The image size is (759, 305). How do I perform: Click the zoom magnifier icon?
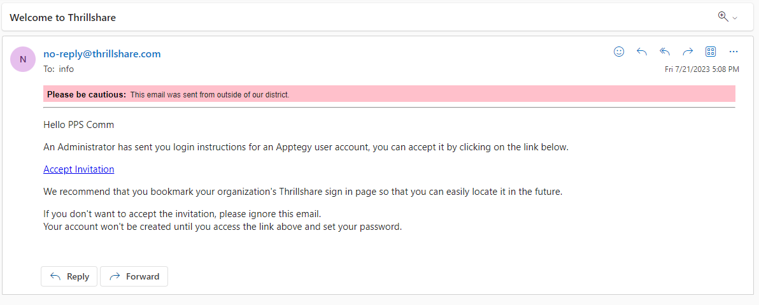coord(723,17)
